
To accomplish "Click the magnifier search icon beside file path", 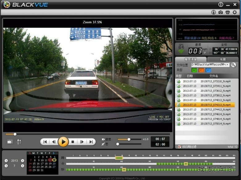I will click(234, 65).
